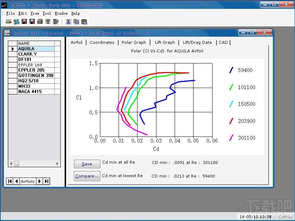
Task: Click the exit door icon
Action: point(56,22)
